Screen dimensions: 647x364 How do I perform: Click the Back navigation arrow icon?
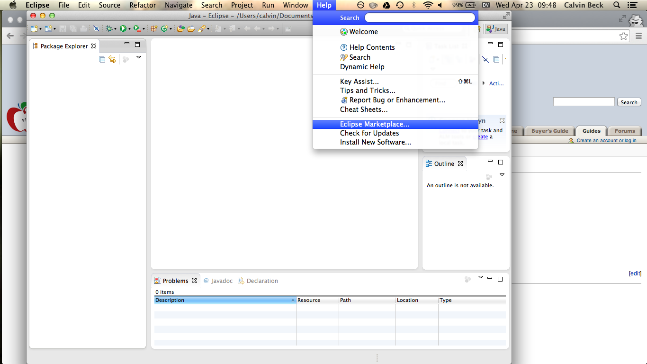257,29
